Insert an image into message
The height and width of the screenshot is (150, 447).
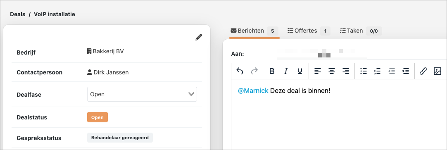(x=437, y=71)
